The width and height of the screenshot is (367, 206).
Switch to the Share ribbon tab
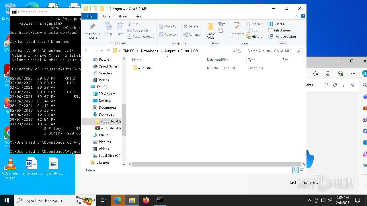pos(122,16)
